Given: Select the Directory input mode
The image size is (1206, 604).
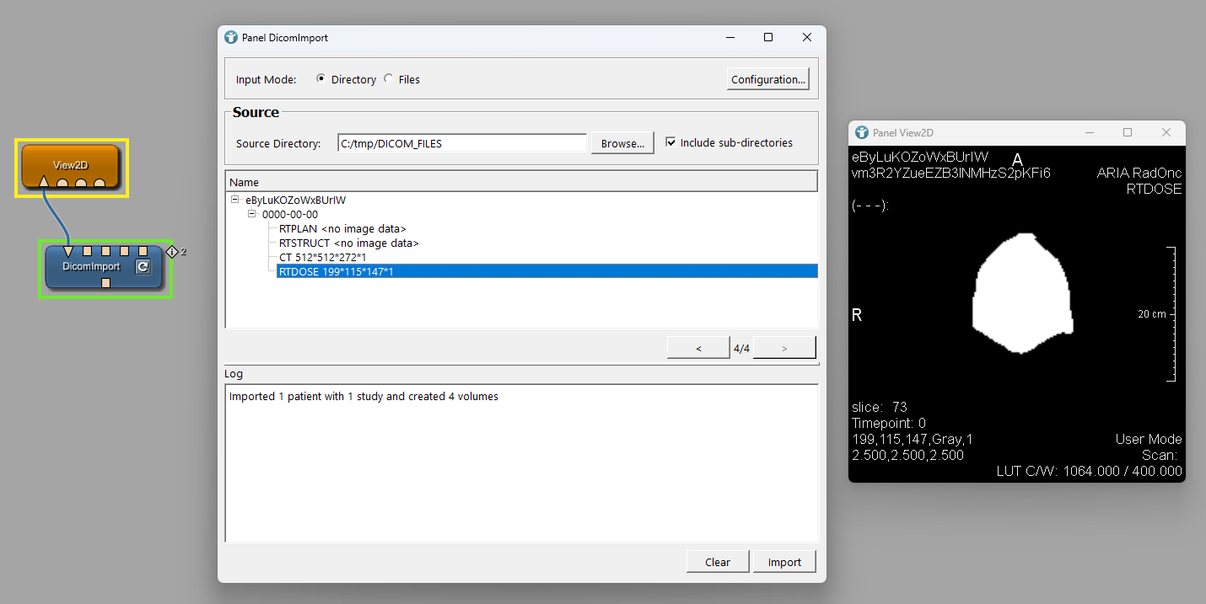Looking at the screenshot, I should (321, 79).
